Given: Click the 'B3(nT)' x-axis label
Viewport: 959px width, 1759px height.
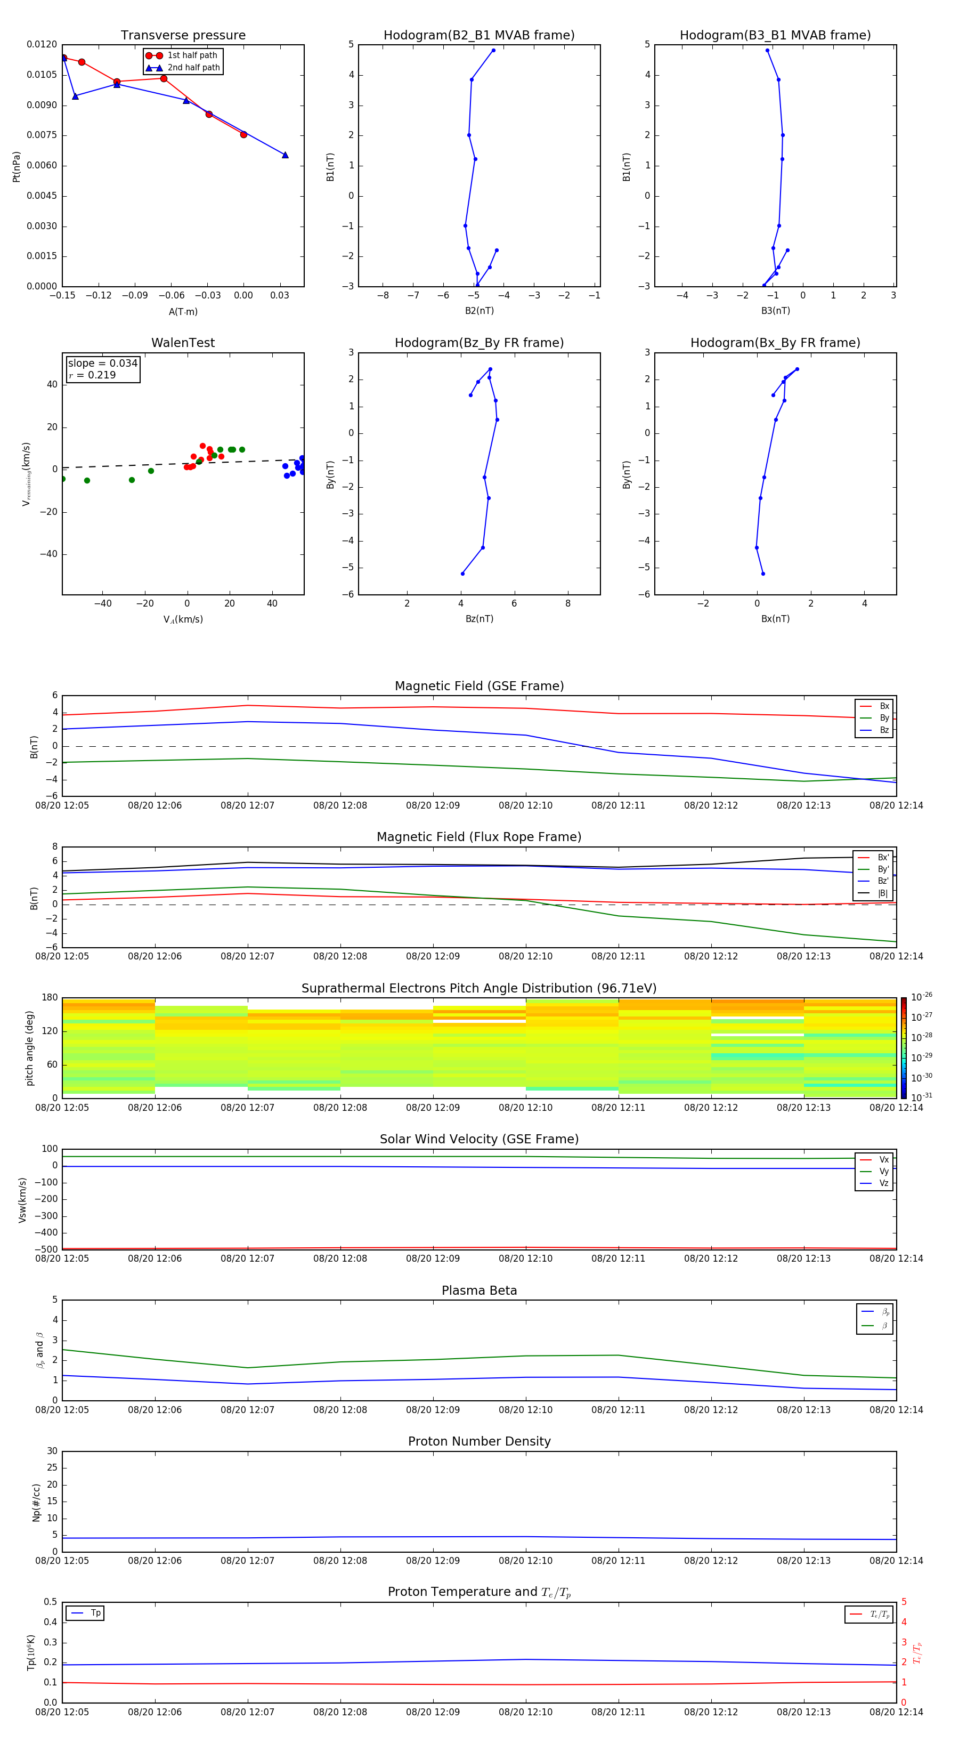Looking at the screenshot, I should (x=775, y=311).
